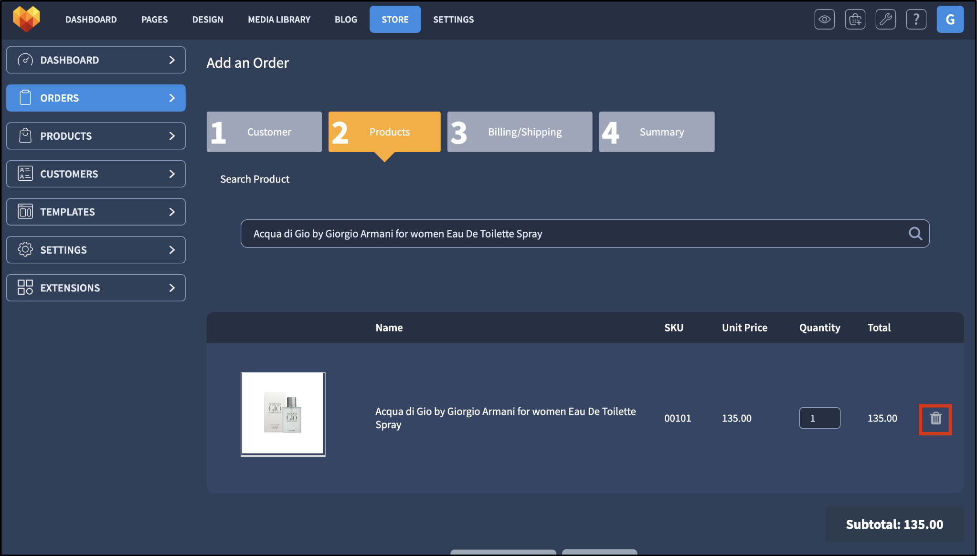Screen dimensions: 977x556
Task: Click the Name column header
Action: click(x=389, y=328)
